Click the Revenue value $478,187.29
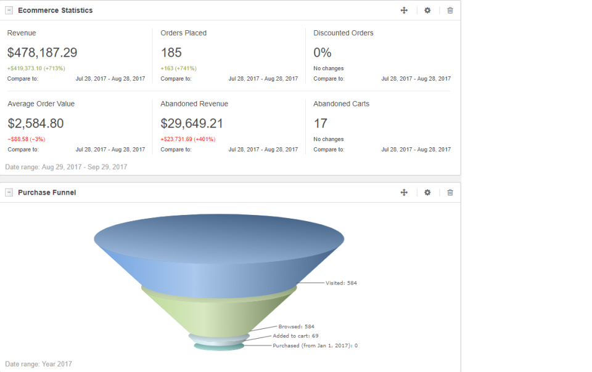The image size is (592, 372). pos(43,52)
